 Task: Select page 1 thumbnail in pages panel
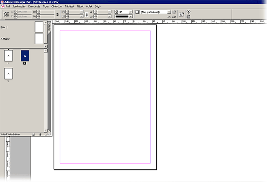[8, 56]
